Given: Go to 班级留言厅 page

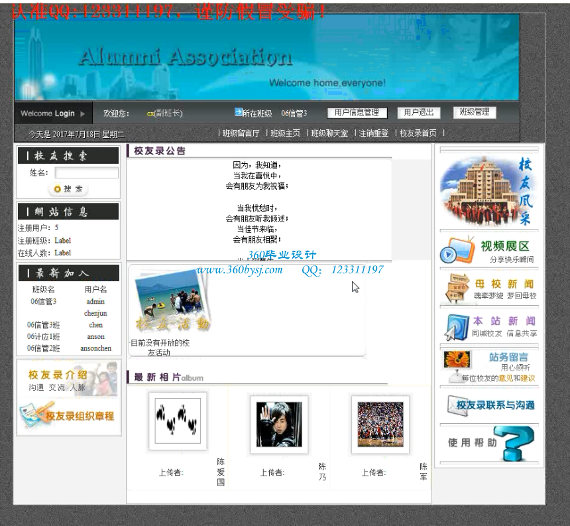Looking at the screenshot, I should (241, 133).
